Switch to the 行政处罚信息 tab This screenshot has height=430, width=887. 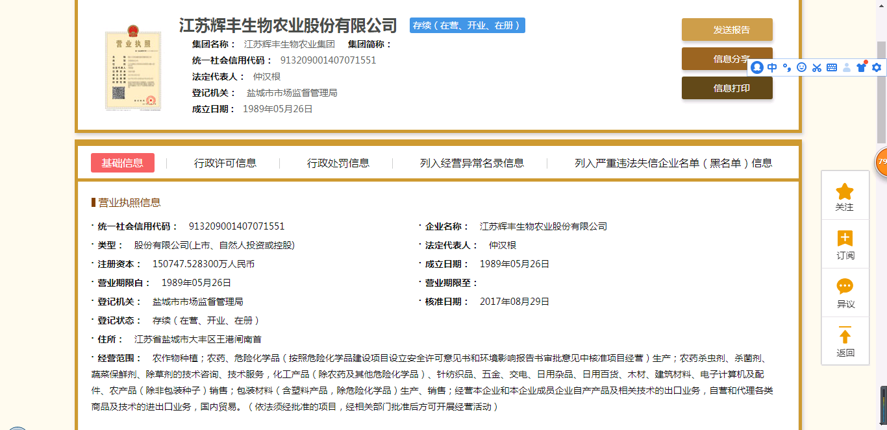tap(338, 163)
